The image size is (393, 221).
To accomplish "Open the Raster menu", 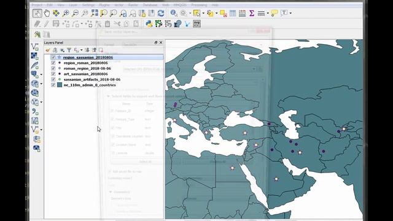I will click(x=133, y=5).
